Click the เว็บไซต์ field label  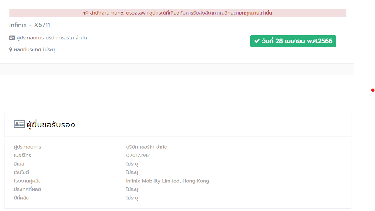[x=21, y=172]
